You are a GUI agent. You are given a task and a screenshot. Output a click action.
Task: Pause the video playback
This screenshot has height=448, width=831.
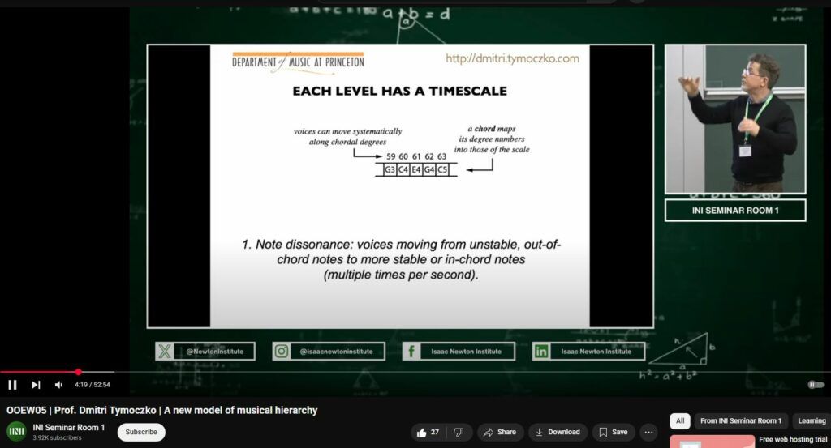coord(13,385)
